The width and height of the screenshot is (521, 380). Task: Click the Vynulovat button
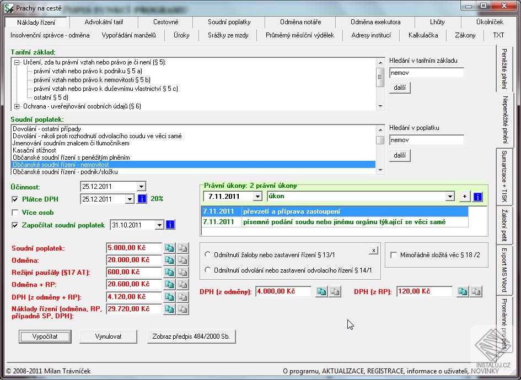click(x=108, y=336)
